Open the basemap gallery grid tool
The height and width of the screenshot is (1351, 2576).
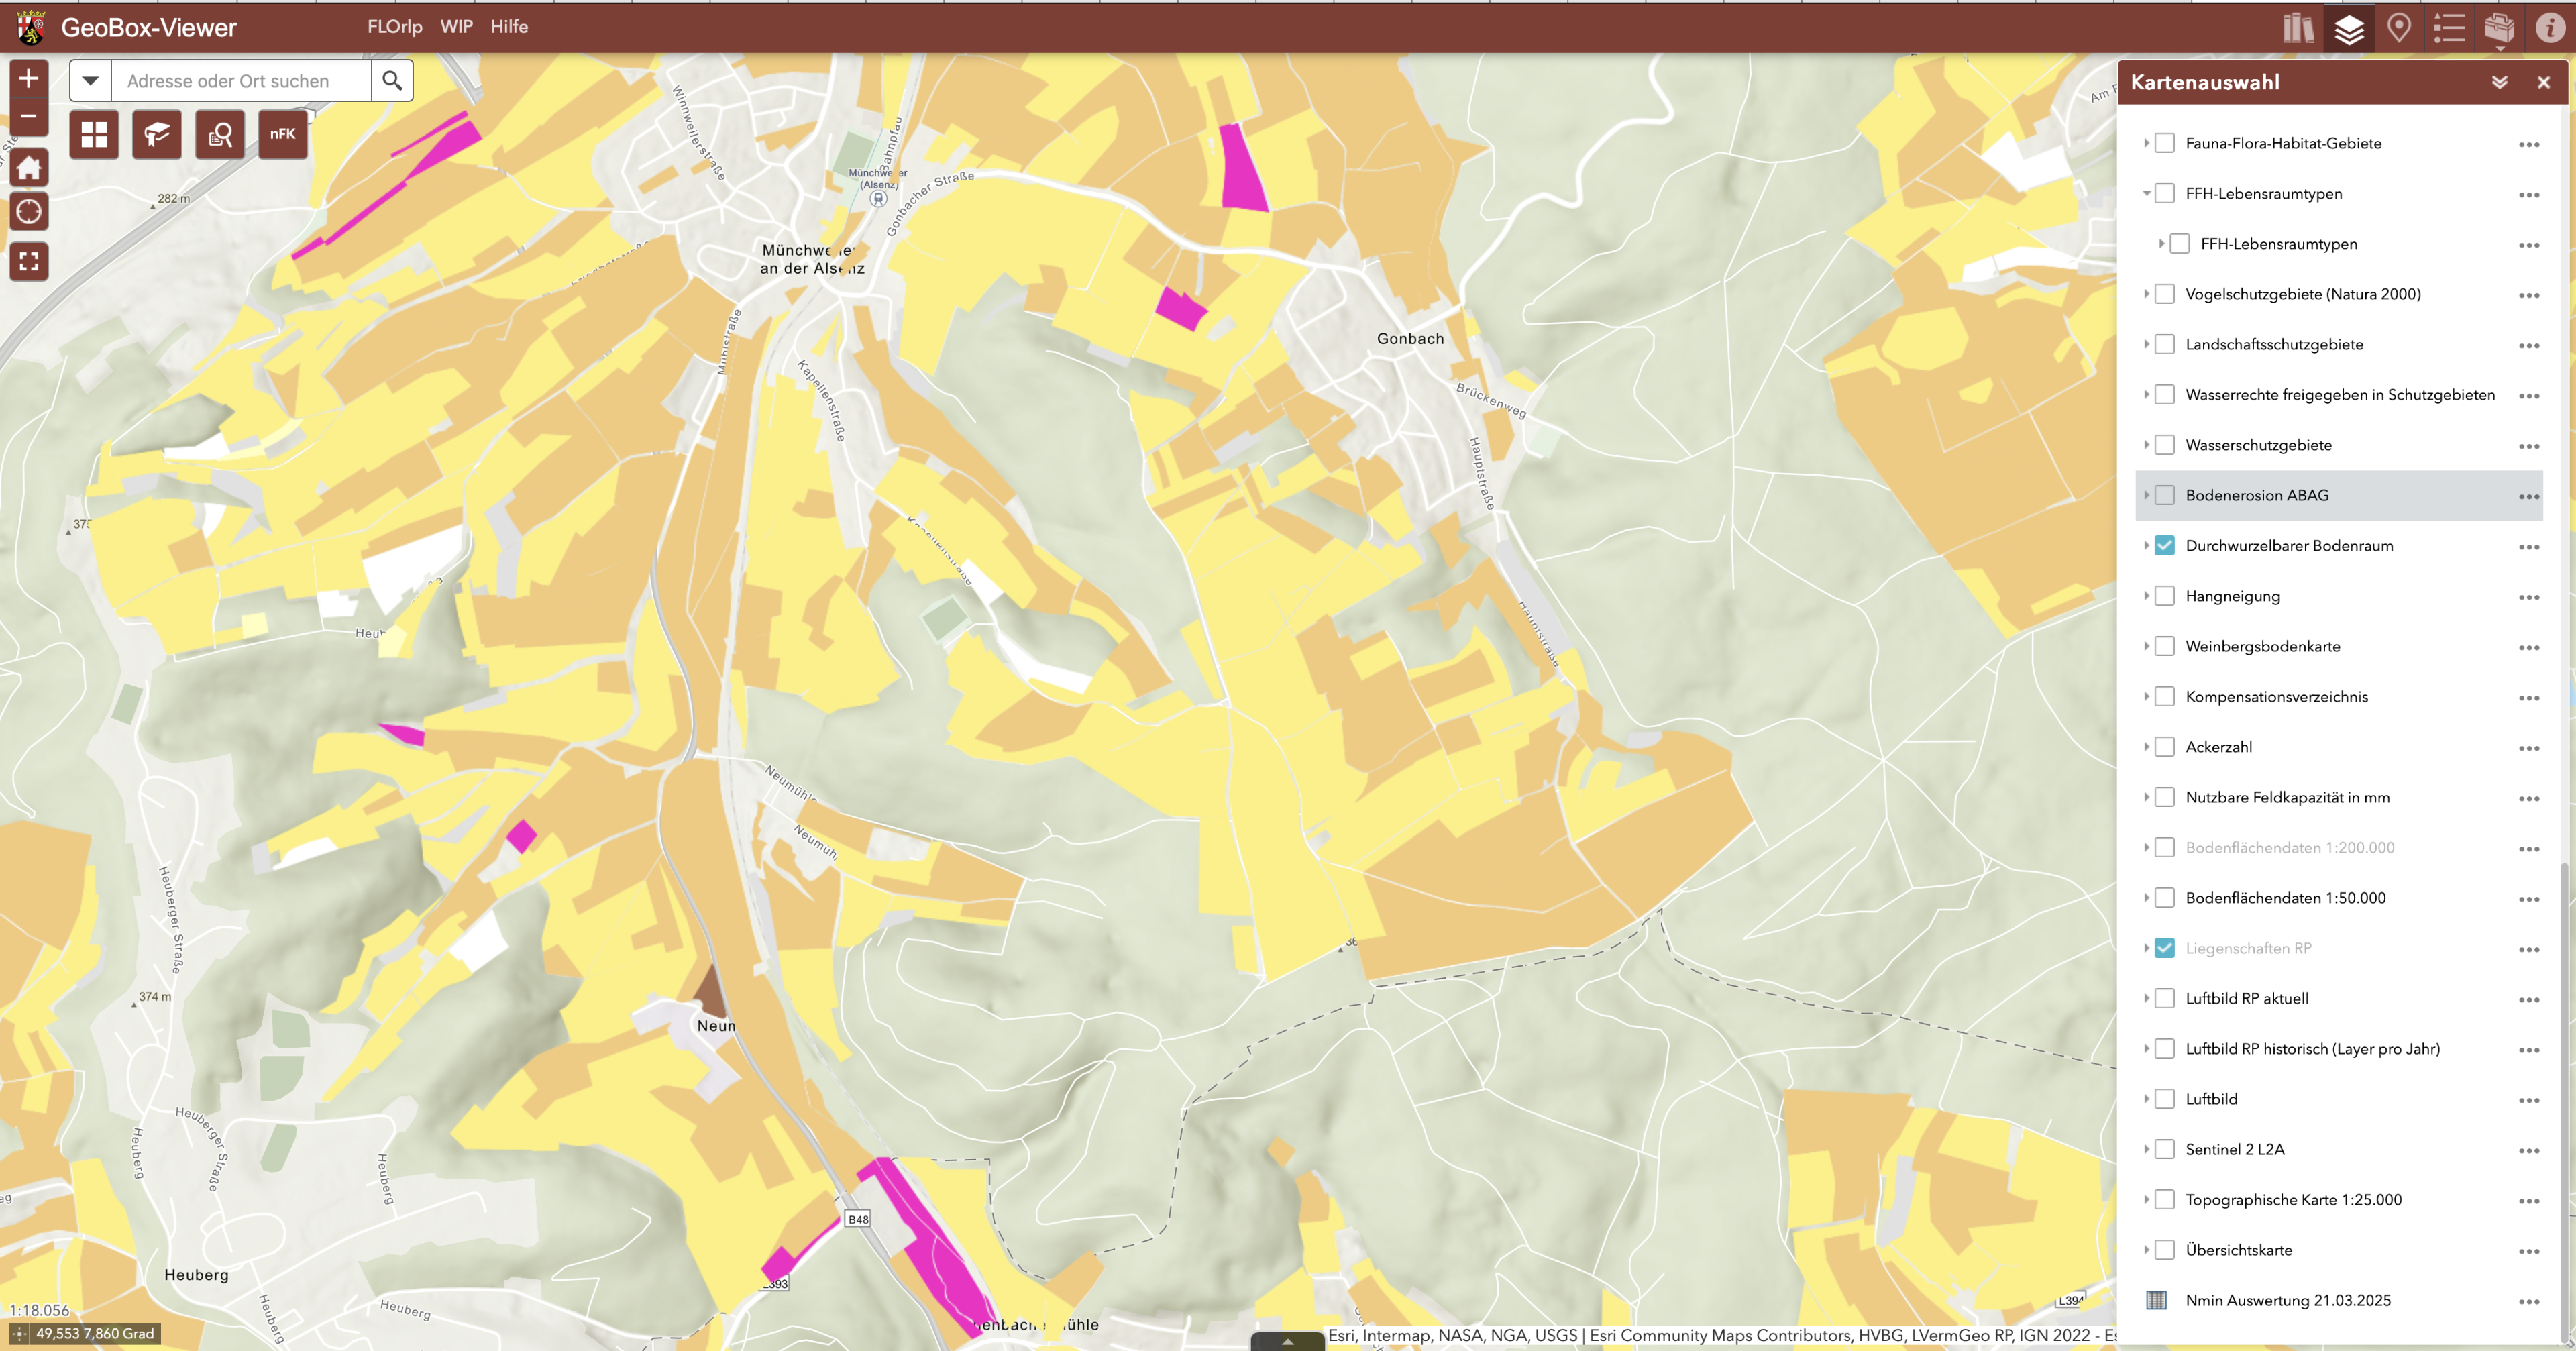pyautogui.click(x=94, y=134)
